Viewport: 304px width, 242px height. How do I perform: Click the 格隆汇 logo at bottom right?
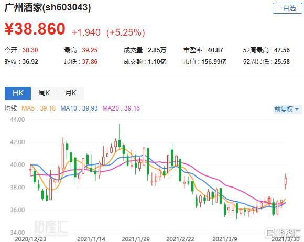coord(284,233)
